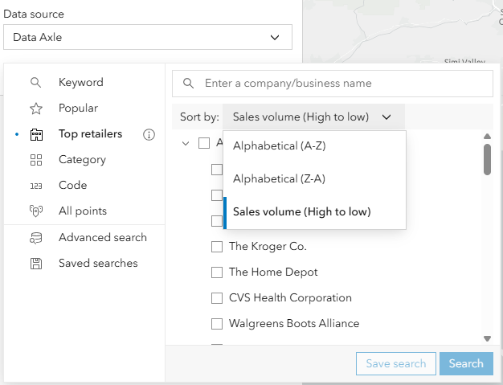Choose Alphabetical (A-Z) sort option
The height and width of the screenshot is (385, 503).
point(315,146)
